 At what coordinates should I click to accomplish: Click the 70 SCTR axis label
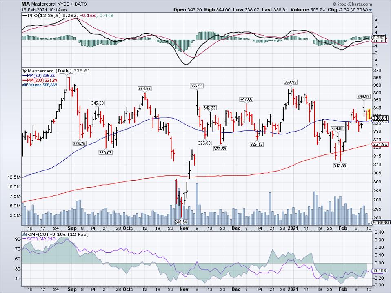[x=18, y=249]
